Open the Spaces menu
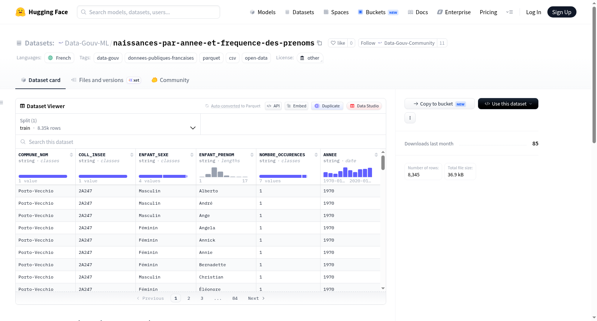The image size is (597, 321). [x=336, y=12]
